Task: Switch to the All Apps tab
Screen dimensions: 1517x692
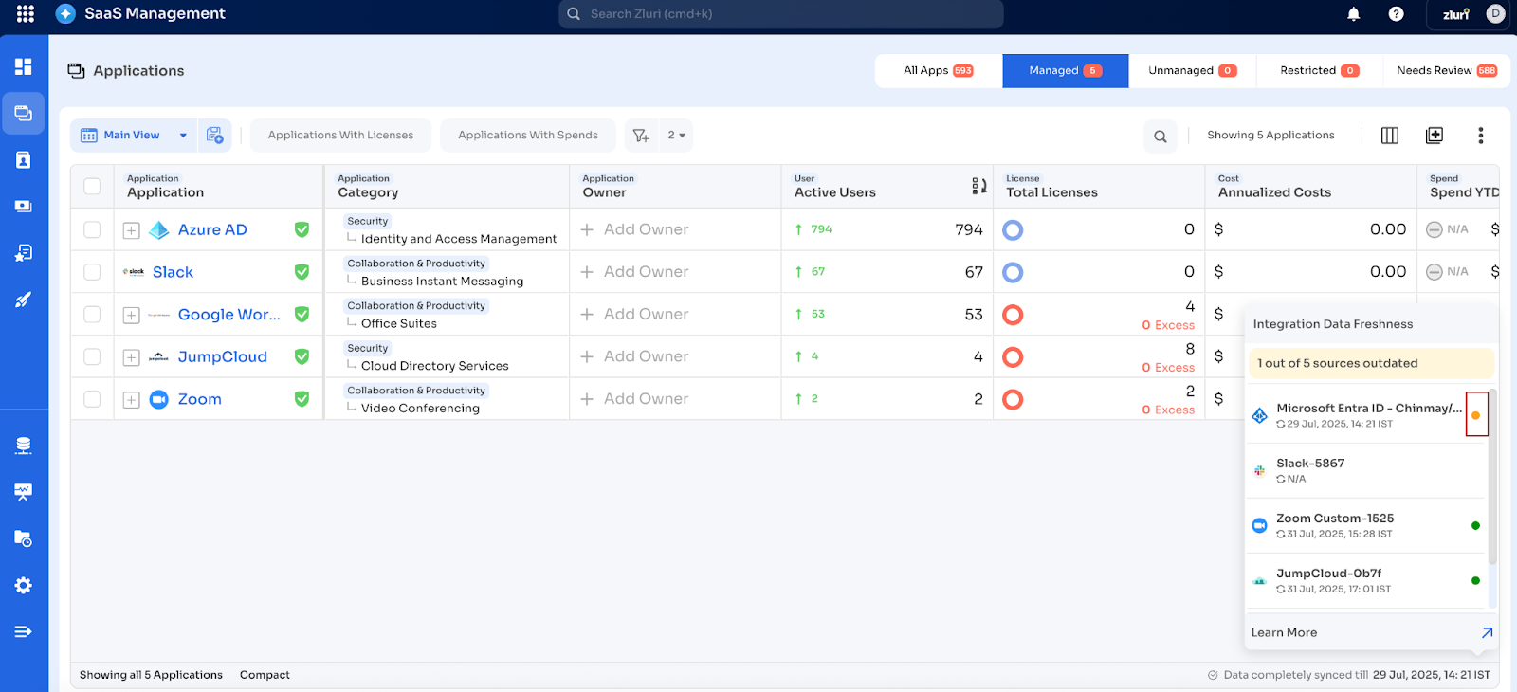Action: click(939, 71)
